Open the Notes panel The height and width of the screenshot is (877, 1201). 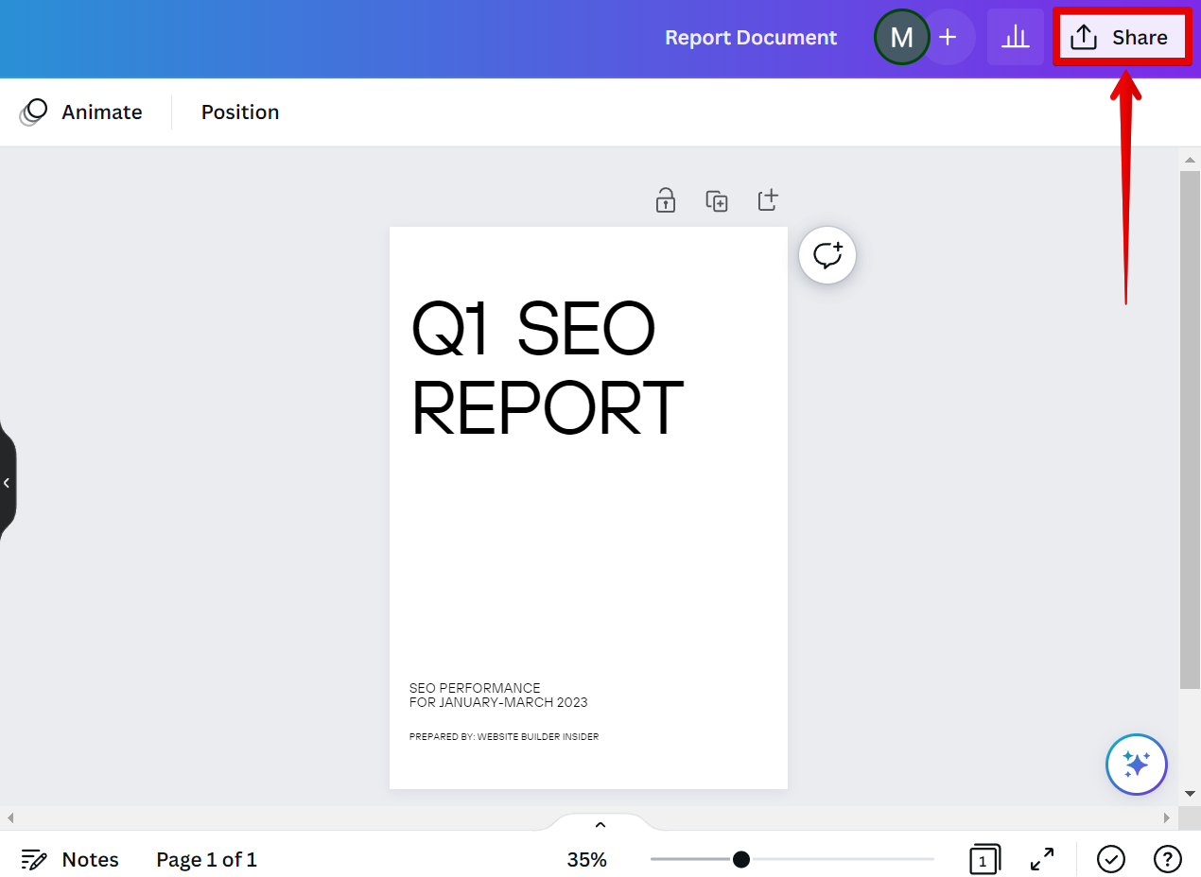pos(71,860)
